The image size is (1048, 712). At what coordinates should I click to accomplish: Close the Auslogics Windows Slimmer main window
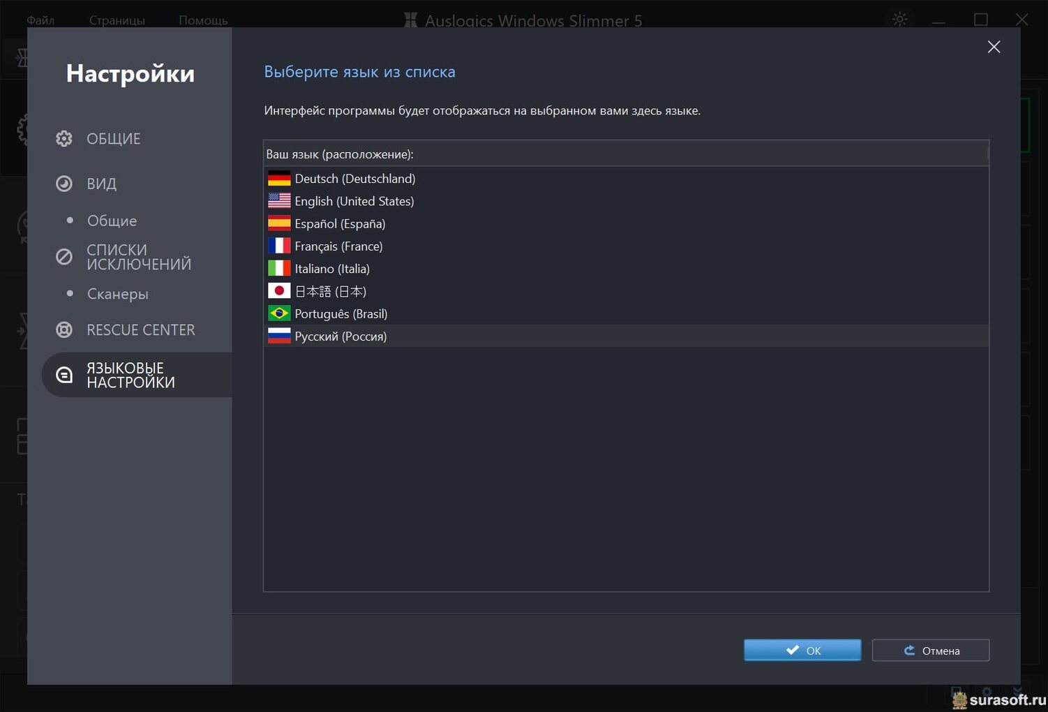[x=1022, y=20]
